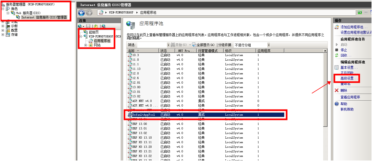
Task: Click the basic settings document icon
Action: (x=336, y=67)
